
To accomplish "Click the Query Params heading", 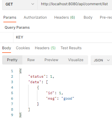I will click(17, 28).
